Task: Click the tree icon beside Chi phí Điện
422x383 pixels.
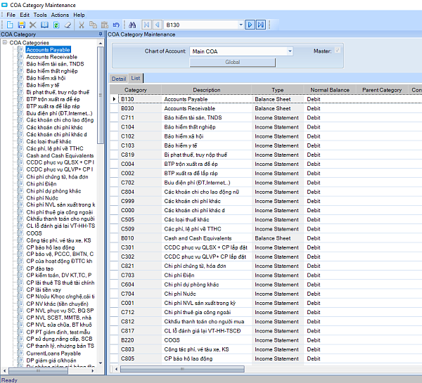Action: point(20,184)
